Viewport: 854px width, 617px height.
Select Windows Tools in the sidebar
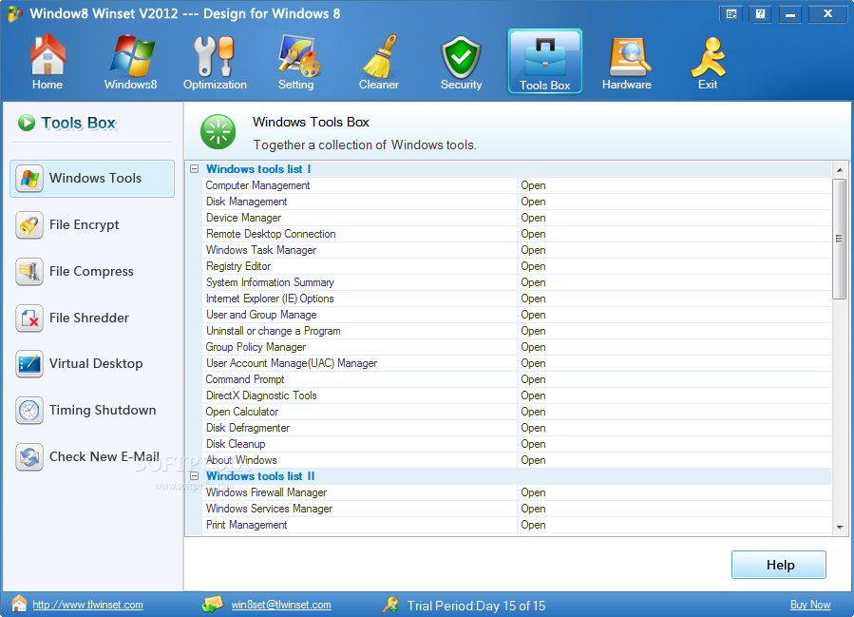[x=92, y=178]
